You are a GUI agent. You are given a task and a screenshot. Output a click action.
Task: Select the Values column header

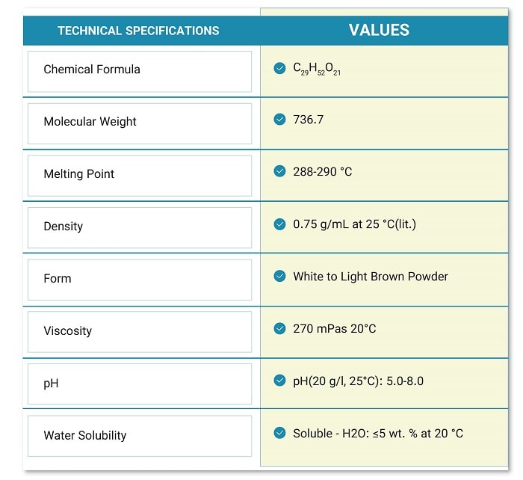380,31
